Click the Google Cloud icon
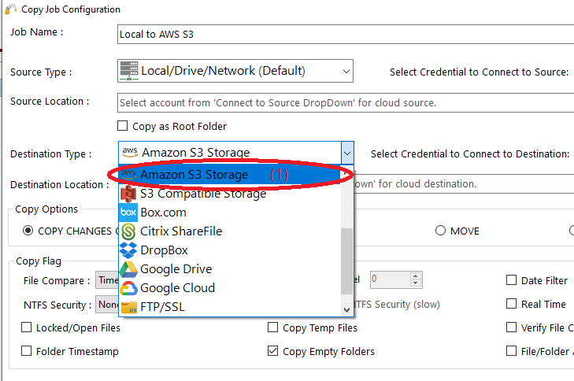This screenshot has width=574, height=381. (x=128, y=288)
